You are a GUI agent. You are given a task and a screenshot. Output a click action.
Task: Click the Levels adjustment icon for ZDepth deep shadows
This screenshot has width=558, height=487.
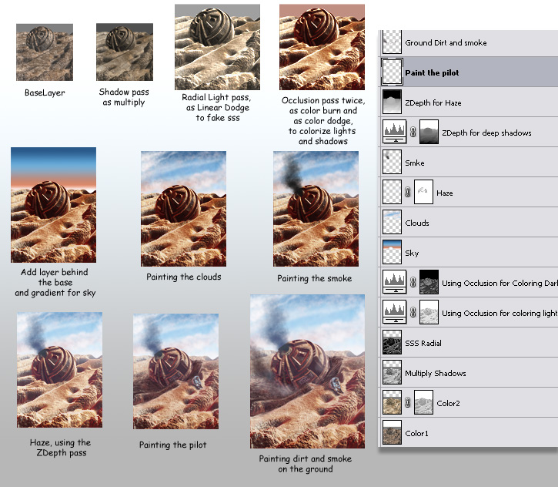tap(393, 132)
